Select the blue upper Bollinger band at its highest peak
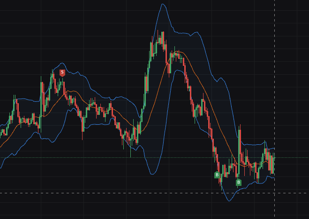This screenshot has height=219, width=309. 163,4
